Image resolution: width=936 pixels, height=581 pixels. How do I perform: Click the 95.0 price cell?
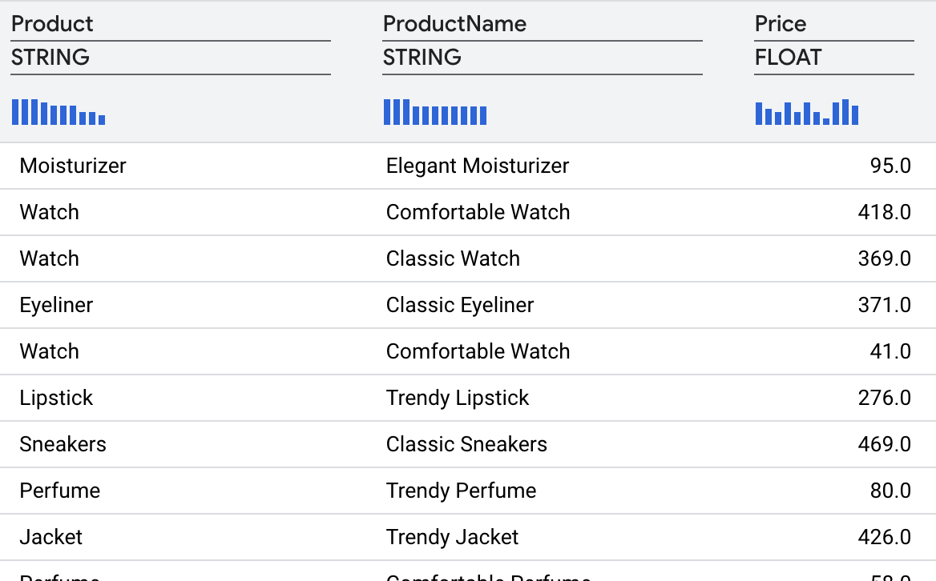tap(890, 166)
